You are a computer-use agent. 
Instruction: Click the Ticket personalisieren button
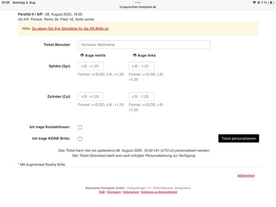238,139
